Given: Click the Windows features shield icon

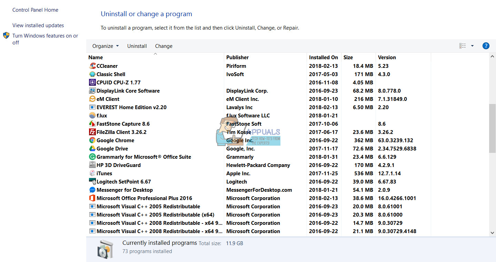Looking at the screenshot, I should (x=6, y=35).
